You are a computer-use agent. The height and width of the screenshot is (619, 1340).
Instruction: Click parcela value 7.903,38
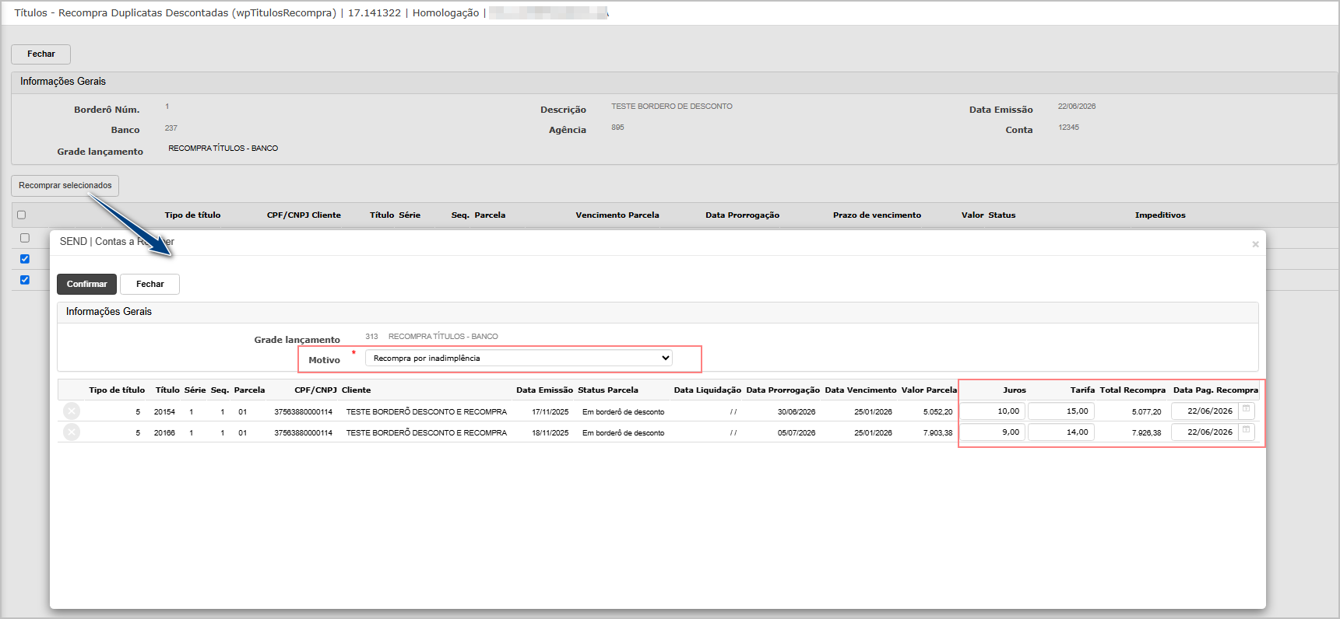coord(937,433)
